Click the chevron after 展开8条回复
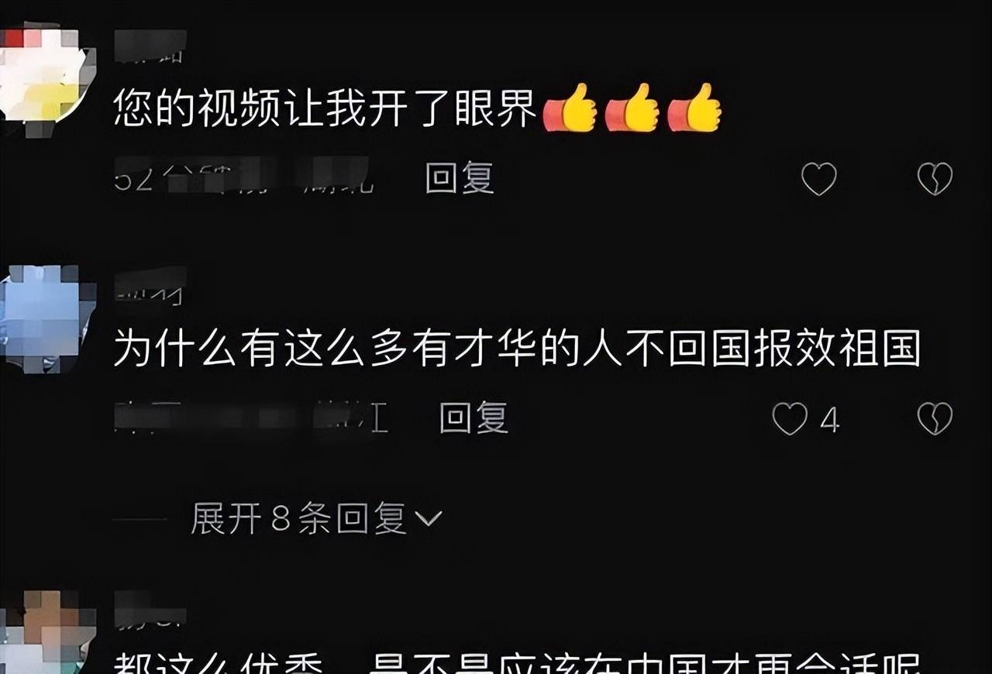The image size is (992, 674). [x=429, y=518]
